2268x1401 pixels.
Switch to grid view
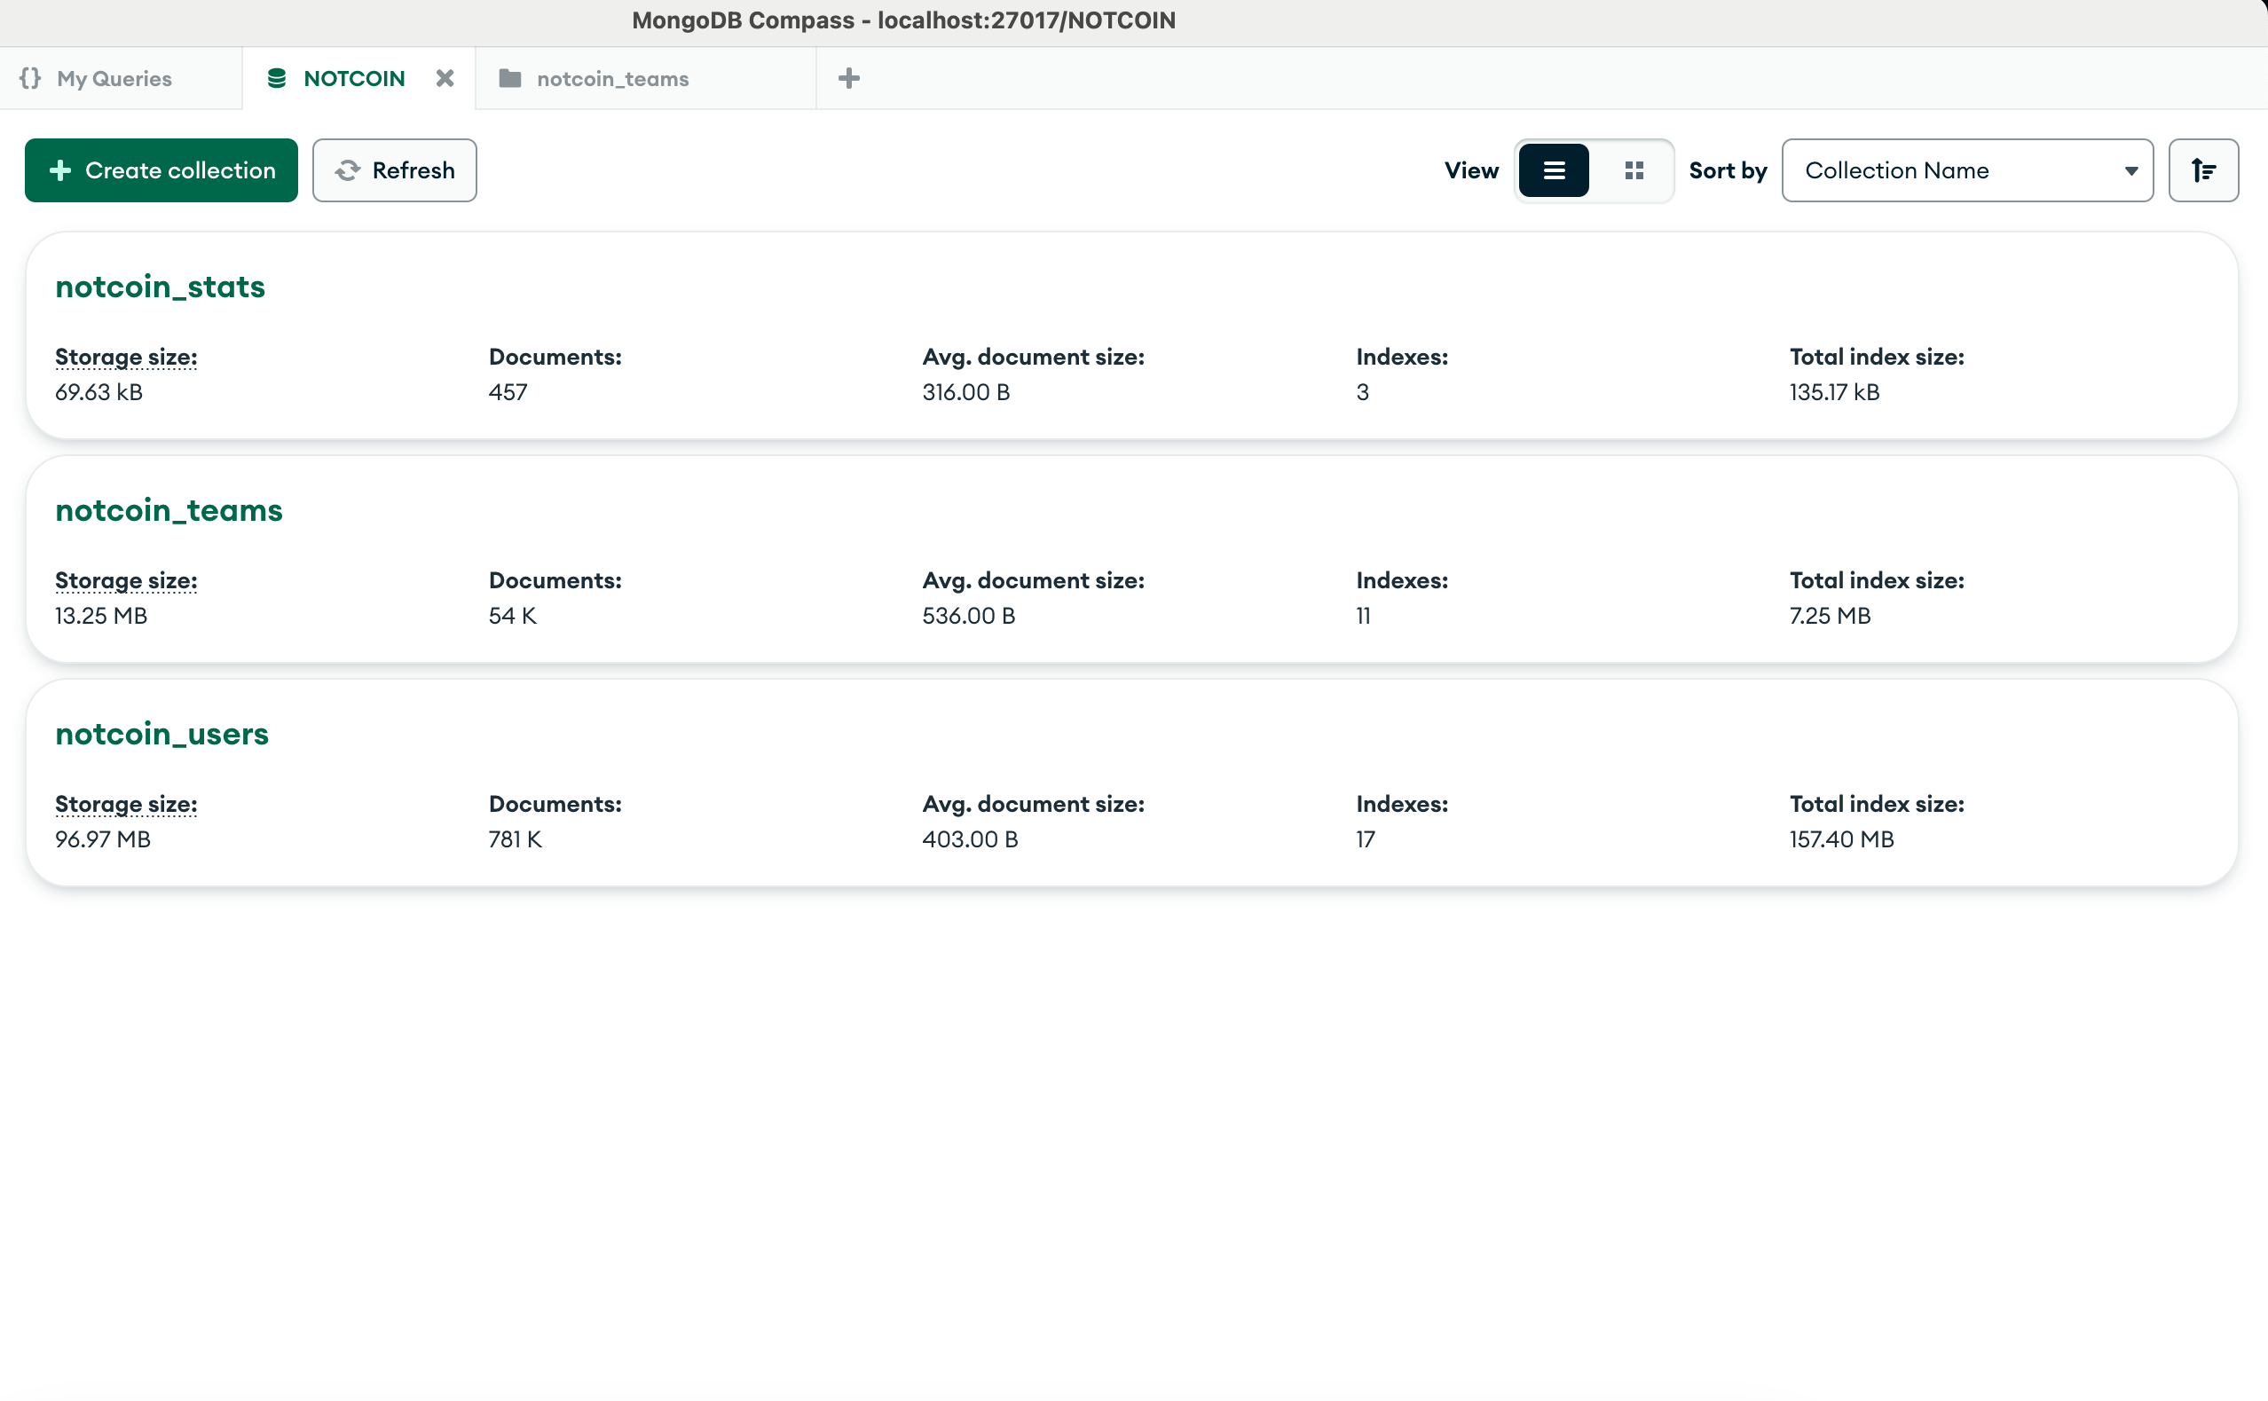point(1634,170)
